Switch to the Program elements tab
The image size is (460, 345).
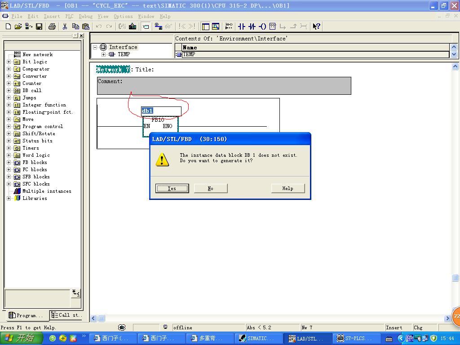[x=27, y=315]
